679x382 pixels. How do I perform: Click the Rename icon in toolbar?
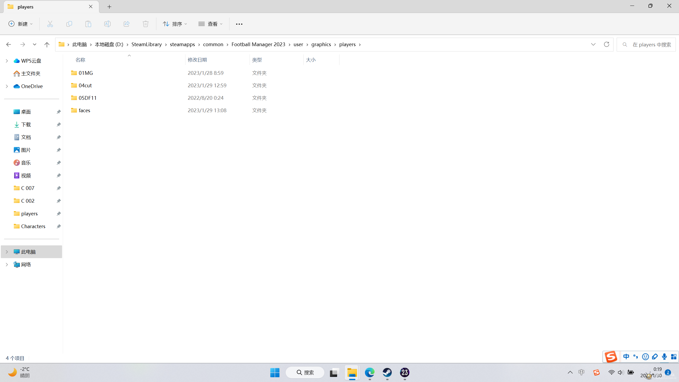(x=107, y=24)
